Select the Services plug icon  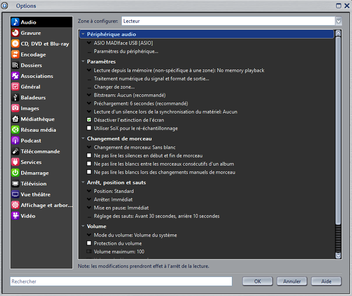tap(15, 162)
